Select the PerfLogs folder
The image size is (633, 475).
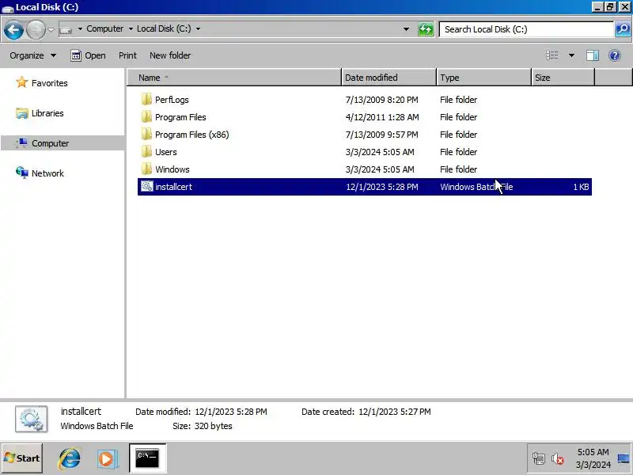tap(172, 100)
